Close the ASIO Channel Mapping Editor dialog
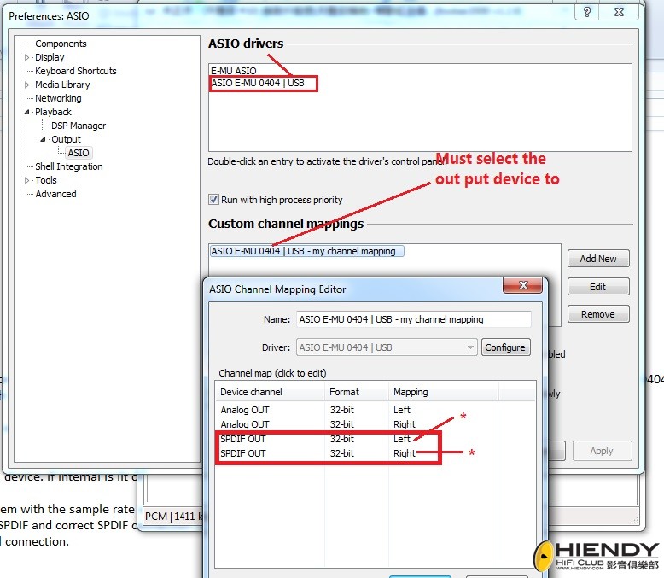The image size is (664, 578). click(523, 285)
